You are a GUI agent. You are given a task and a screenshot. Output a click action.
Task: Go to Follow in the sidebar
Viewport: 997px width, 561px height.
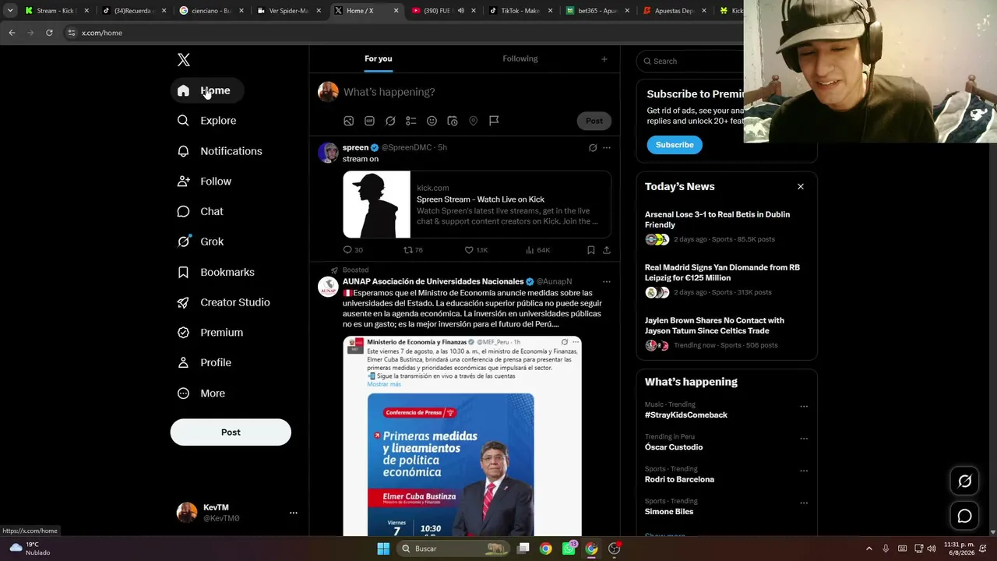205,182
